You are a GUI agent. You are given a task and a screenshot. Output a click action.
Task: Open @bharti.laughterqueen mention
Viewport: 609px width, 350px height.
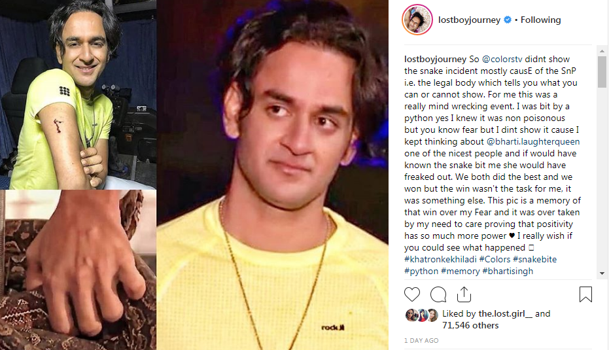click(x=533, y=142)
